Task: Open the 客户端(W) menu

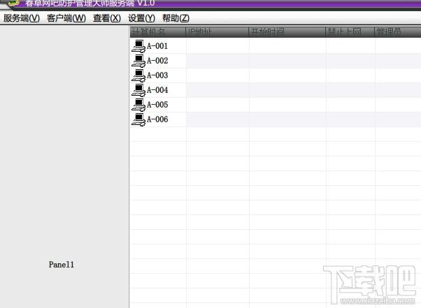Action: [66, 18]
